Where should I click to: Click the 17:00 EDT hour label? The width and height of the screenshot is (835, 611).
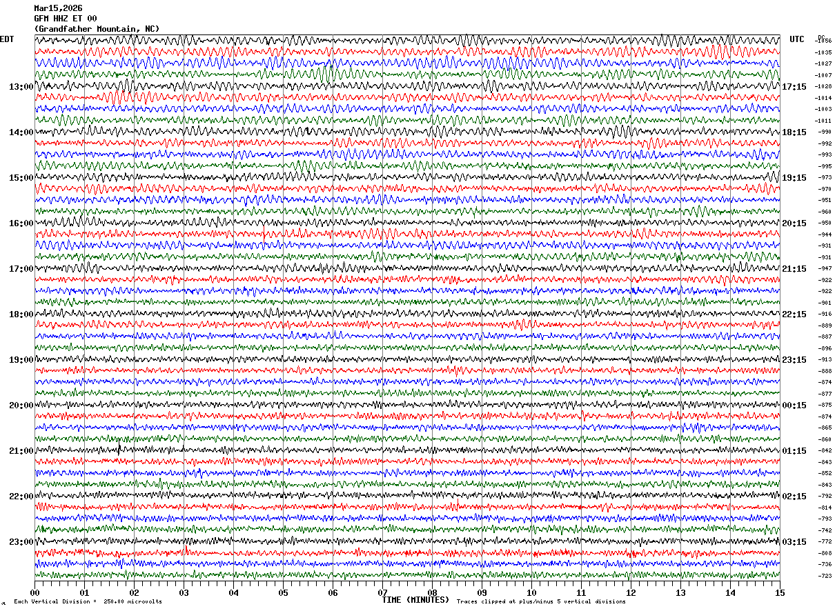21,269
